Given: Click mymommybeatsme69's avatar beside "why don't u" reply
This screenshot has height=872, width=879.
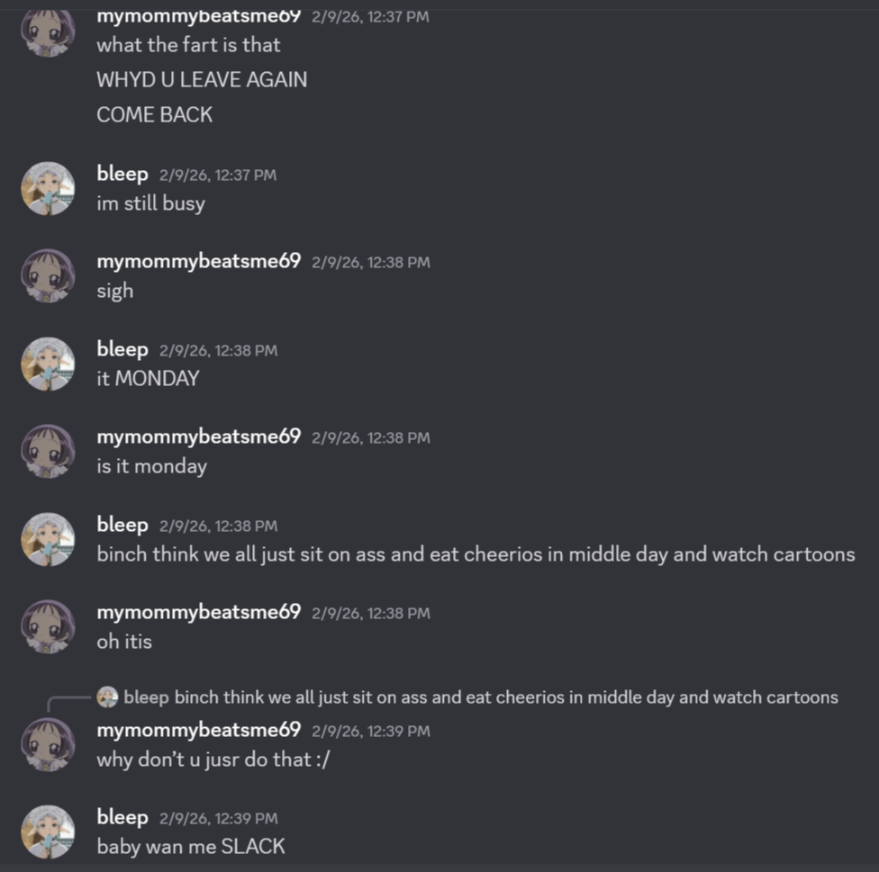Looking at the screenshot, I should coord(48,745).
